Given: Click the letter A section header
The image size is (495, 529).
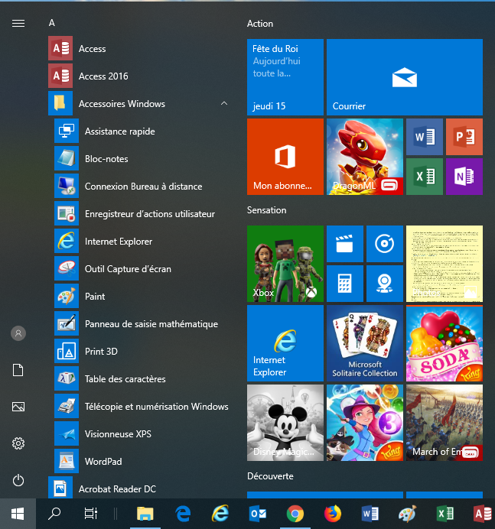Looking at the screenshot, I should [52, 23].
